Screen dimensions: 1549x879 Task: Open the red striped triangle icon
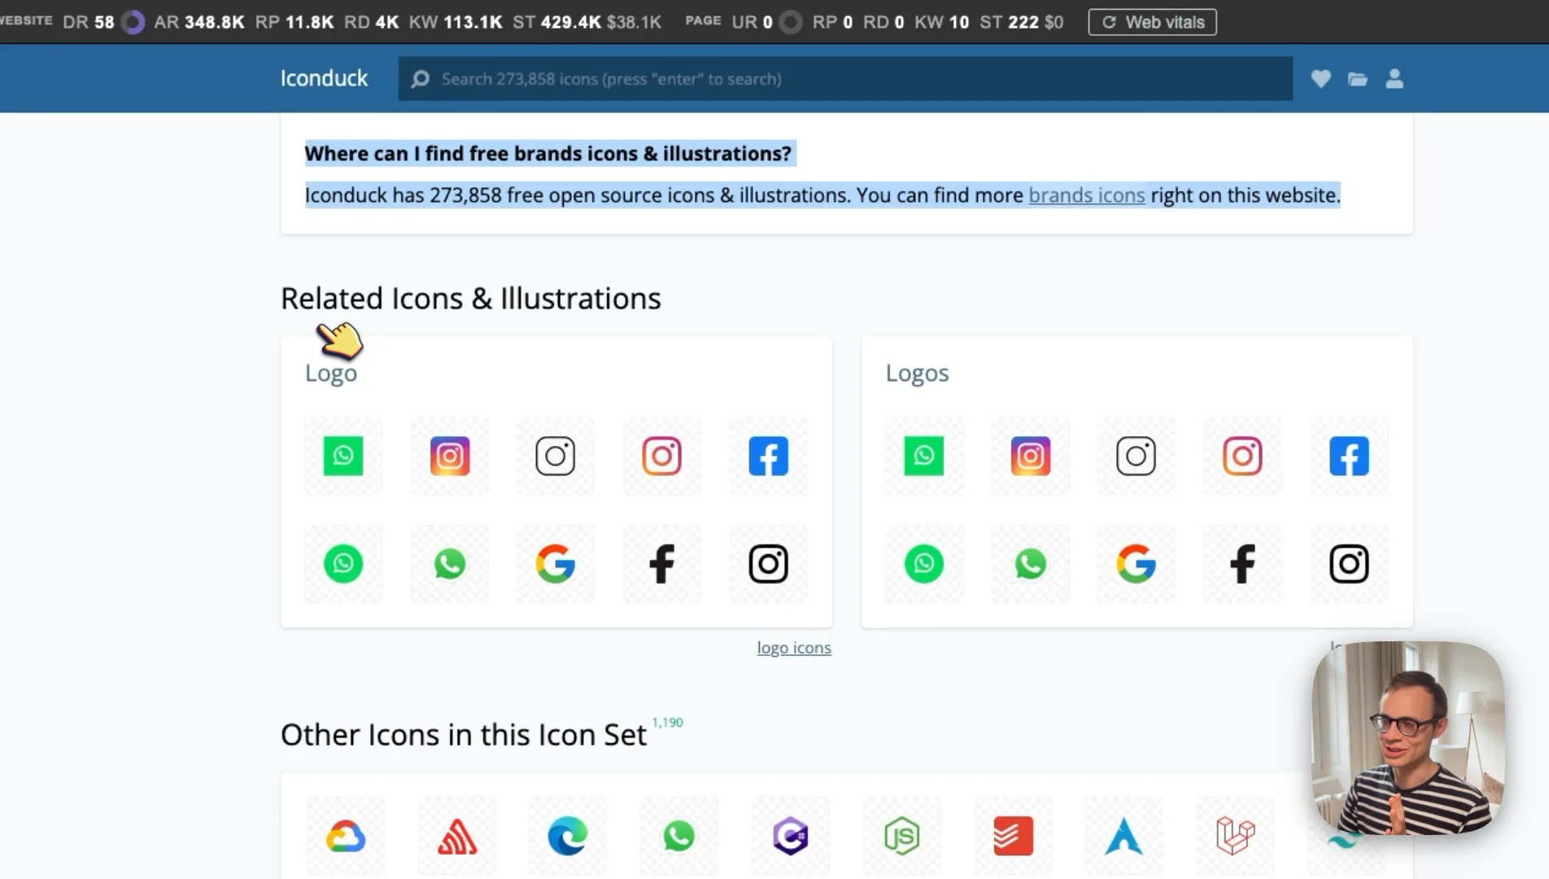[x=457, y=836]
